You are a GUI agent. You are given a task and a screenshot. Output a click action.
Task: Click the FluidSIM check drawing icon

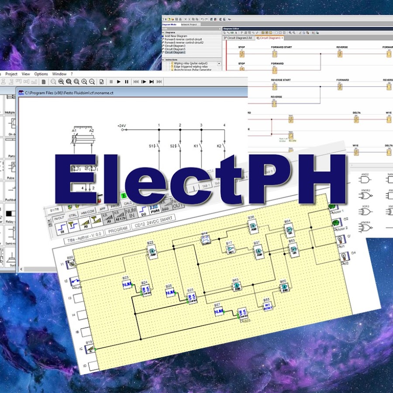[x=101, y=82]
